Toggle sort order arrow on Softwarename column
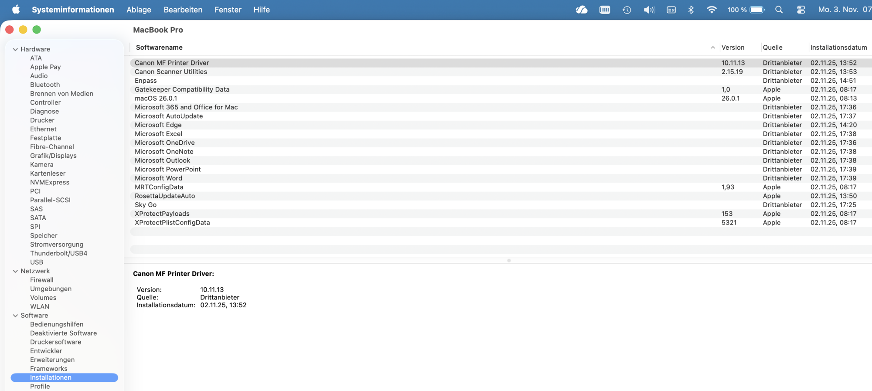Viewport: 872px width, 391px height. pos(713,48)
